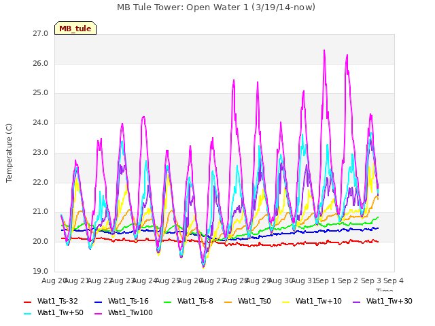The image size is (435, 326).
Task: Click the highest magenta peak near Sep 1
Action: 324,51
